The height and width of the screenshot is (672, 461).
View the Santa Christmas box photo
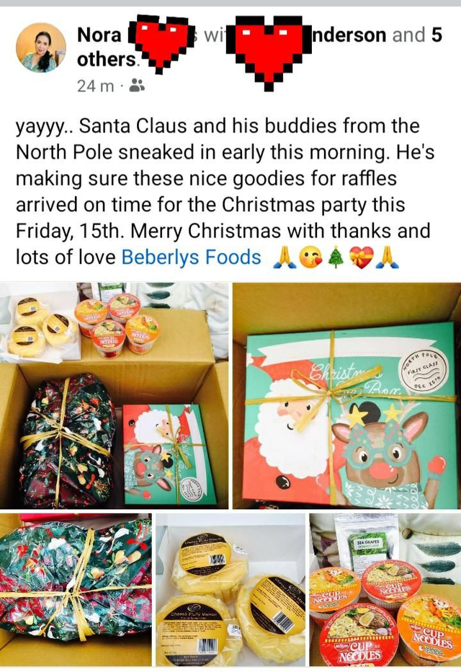click(346, 395)
